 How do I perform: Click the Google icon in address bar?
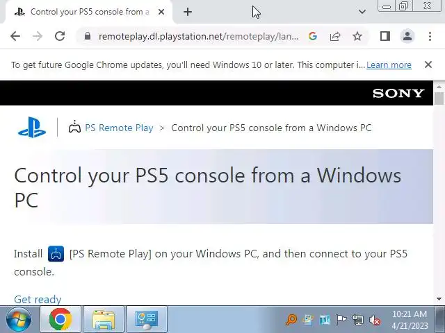pos(312,36)
